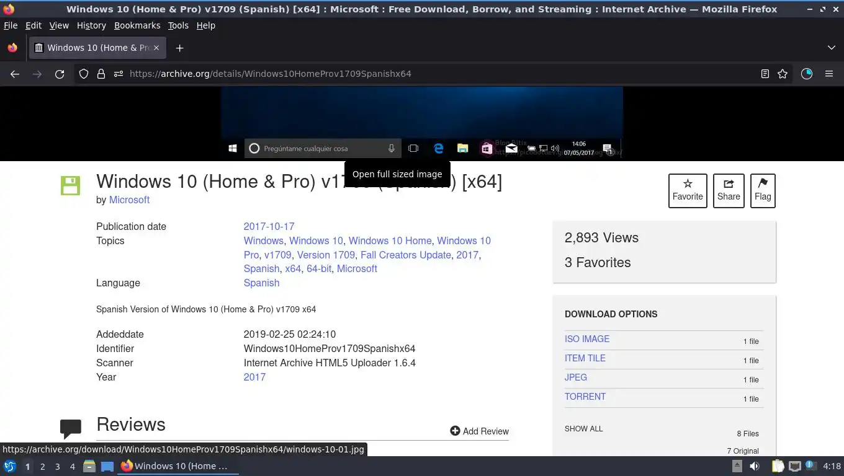844x476 pixels.
Task: Click the Add Review plus link
Action: click(480, 431)
